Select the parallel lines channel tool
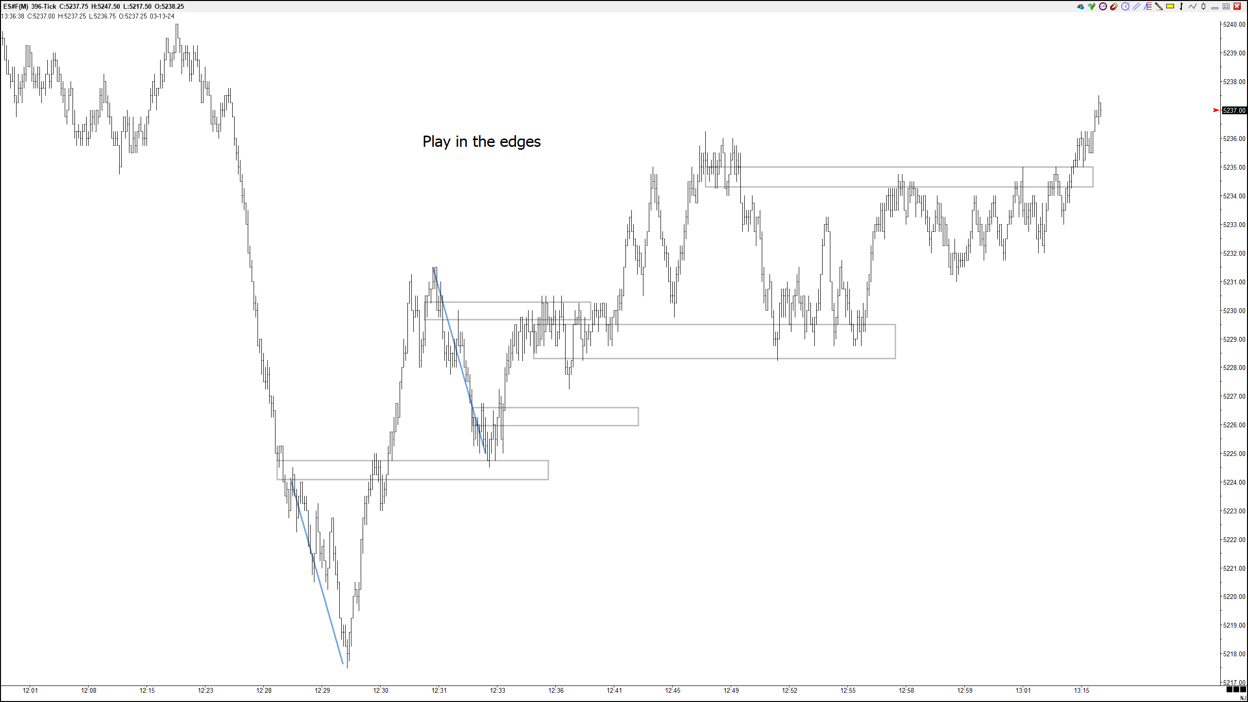This screenshot has width=1248, height=702. pyautogui.click(x=1137, y=6)
